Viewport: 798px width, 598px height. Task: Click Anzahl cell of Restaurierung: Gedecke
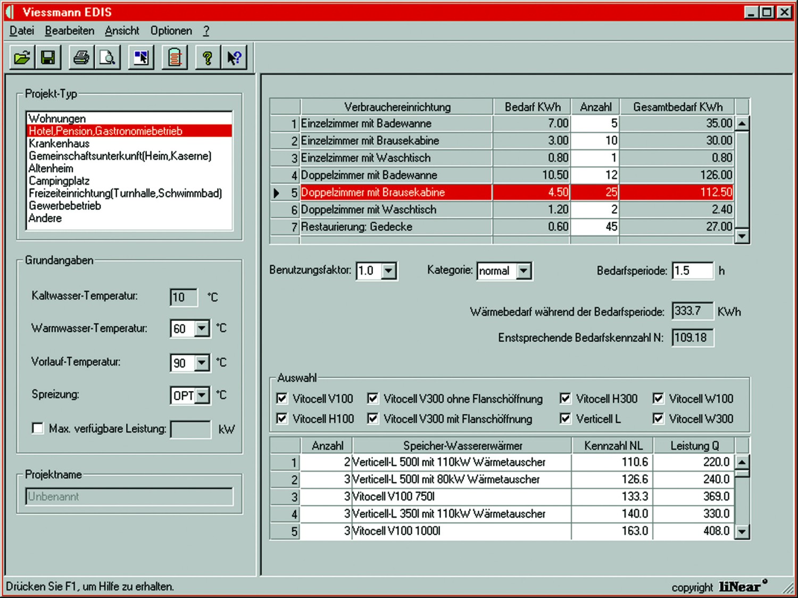pos(595,226)
